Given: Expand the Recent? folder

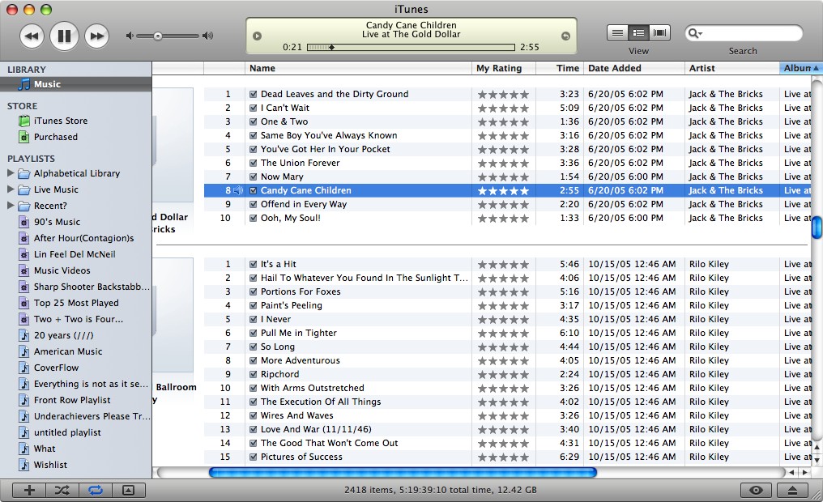Looking at the screenshot, I should [x=11, y=205].
